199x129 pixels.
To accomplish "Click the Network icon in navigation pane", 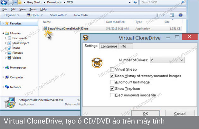I will point(7,87).
